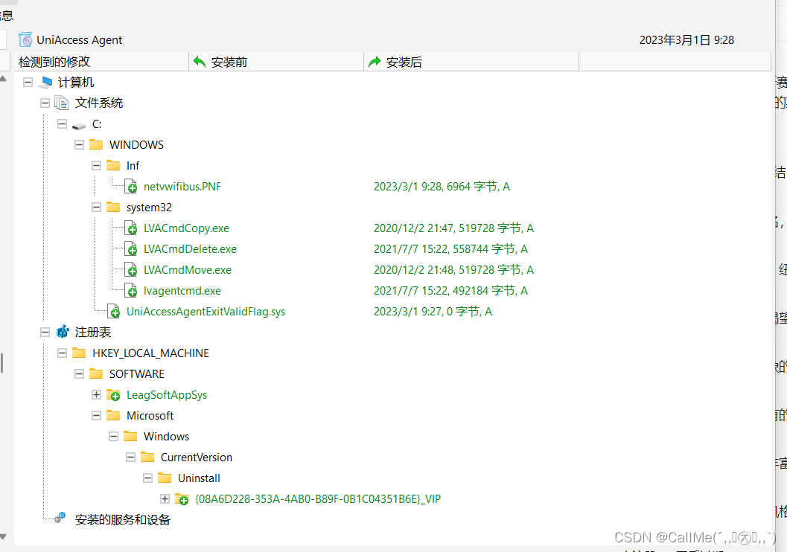Click the left pane scroll-down arrow
This screenshot has width=787, height=552.
(3, 536)
